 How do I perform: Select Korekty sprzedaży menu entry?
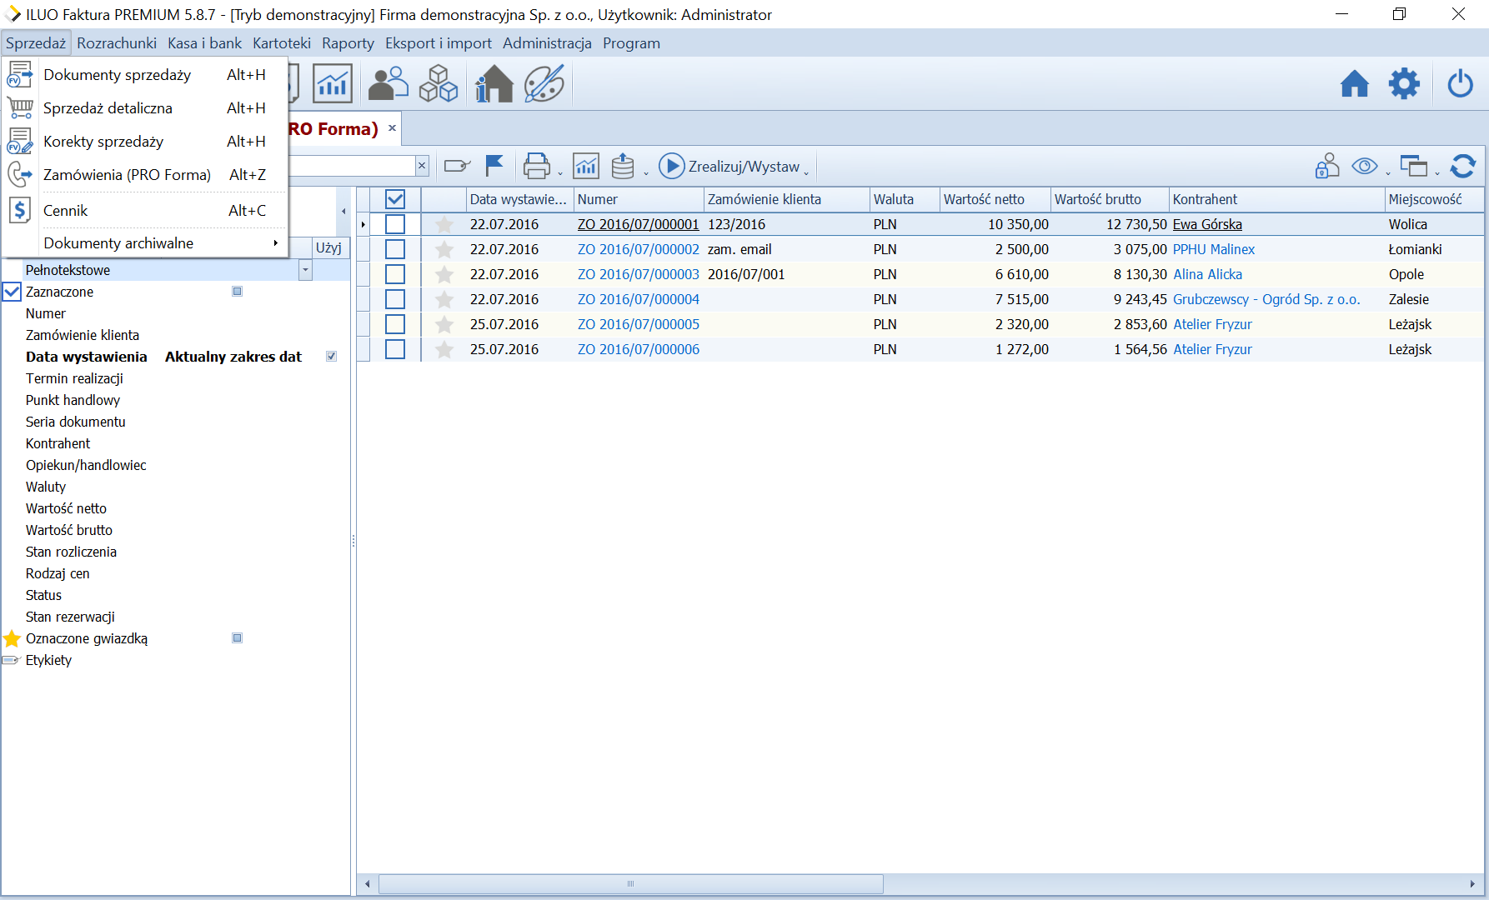[145, 141]
